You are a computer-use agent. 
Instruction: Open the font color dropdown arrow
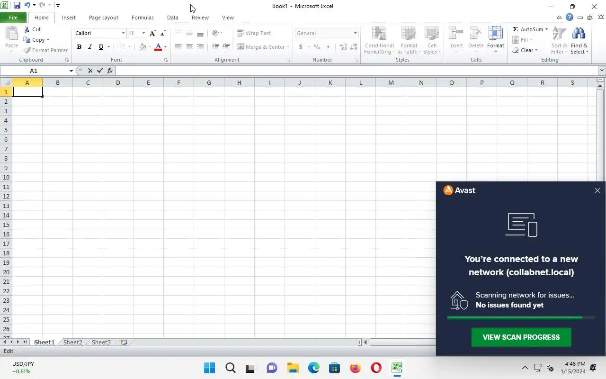(165, 47)
